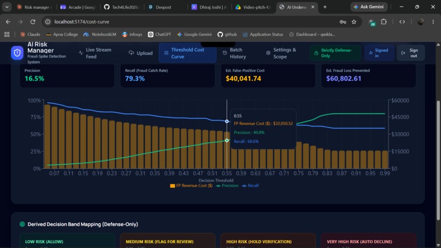Viewport: 441px width, 248px height.
Task: Click the extension icon with badge 20
Action: [372, 22]
